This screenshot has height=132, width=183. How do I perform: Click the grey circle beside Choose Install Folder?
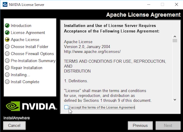click(x=7, y=47)
